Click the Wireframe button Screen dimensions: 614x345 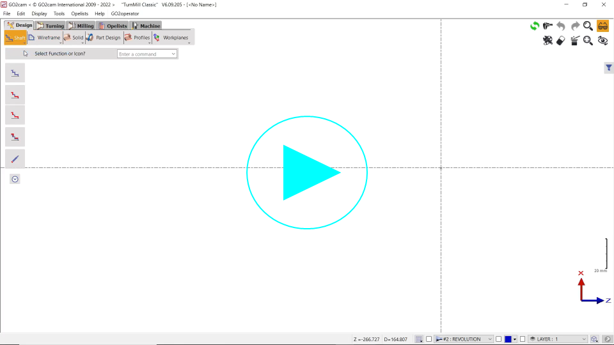coord(44,38)
